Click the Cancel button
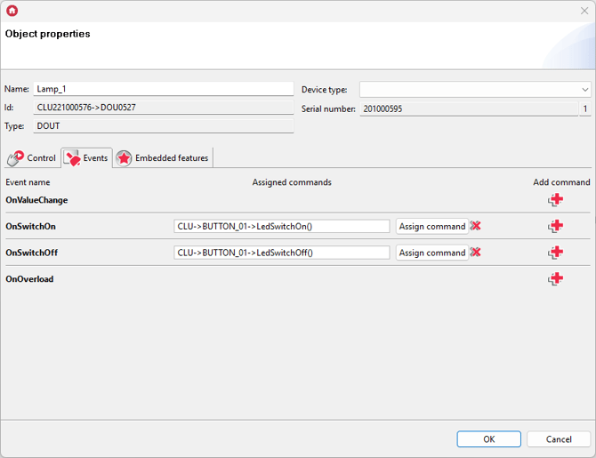Image resolution: width=596 pixels, height=458 pixels. (558, 439)
